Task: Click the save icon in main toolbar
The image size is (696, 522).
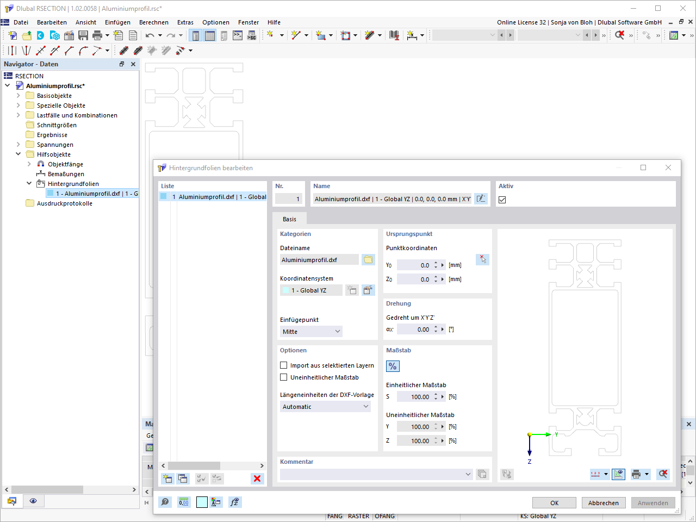Action: point(83,35)
